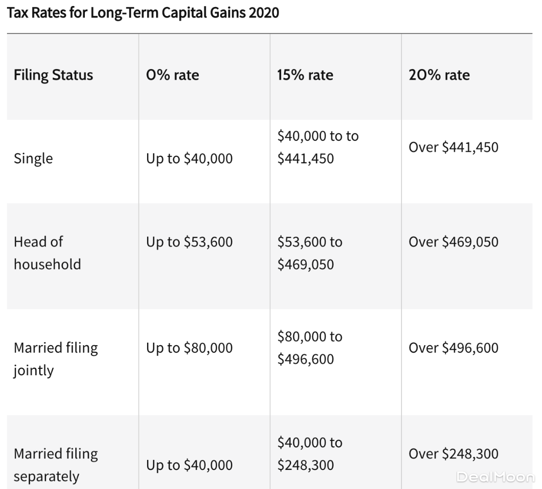Viewport: 542px width, 489px height.
Task: Select the Single filing status row label
Action: pyautogui.click(x=33, y=158)
